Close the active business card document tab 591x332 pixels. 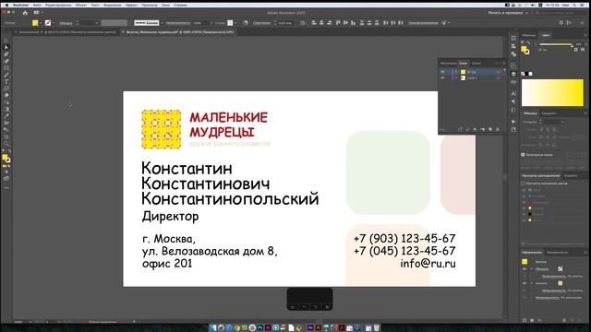click(123, 32)
